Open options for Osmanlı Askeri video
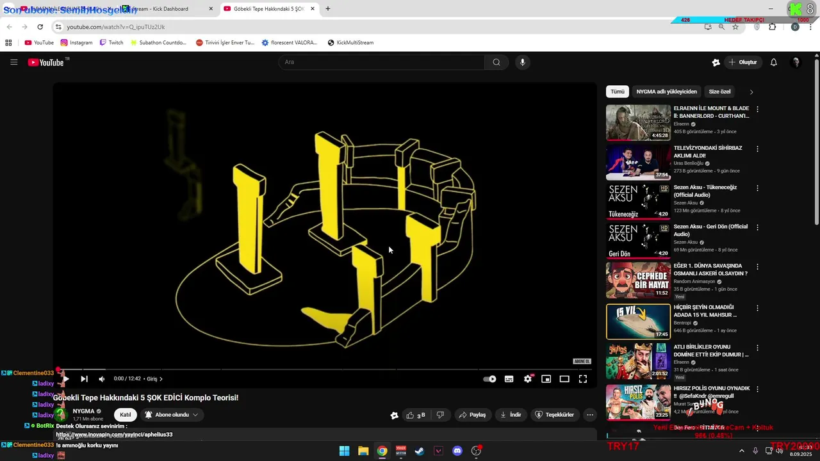The image size is (820, 461). point(757,266)
